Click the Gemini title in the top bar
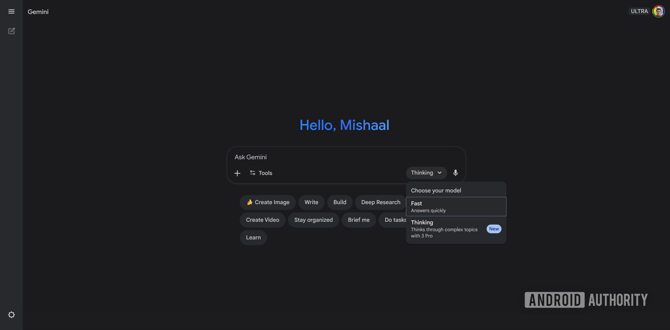Screen dimensions: 670x330 38,11
